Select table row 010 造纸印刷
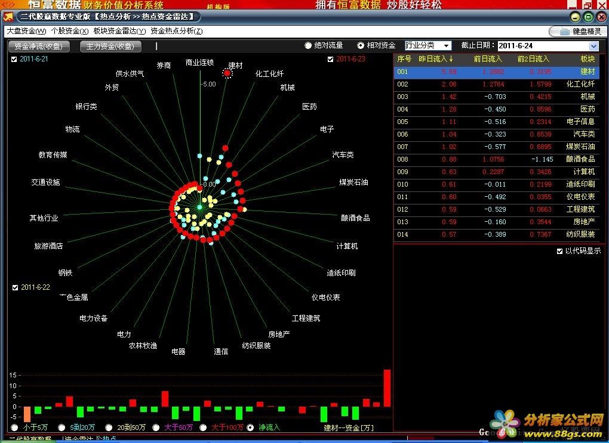This screenshot has height=443, width=609. (497, 184)
